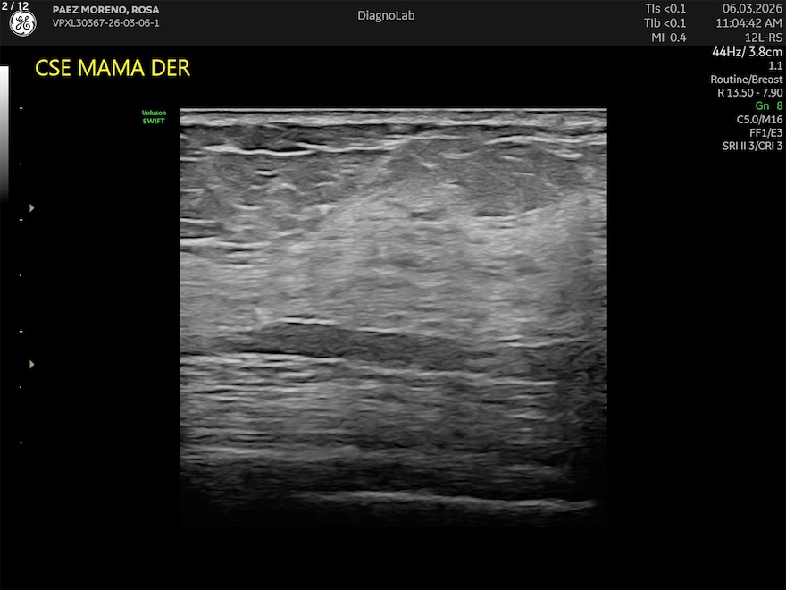Image resolution: width=786 pixels, height=590 pixels.
Task: Select the yellow CSE MAMA DER annotation
Action: [x=112, y=68]
